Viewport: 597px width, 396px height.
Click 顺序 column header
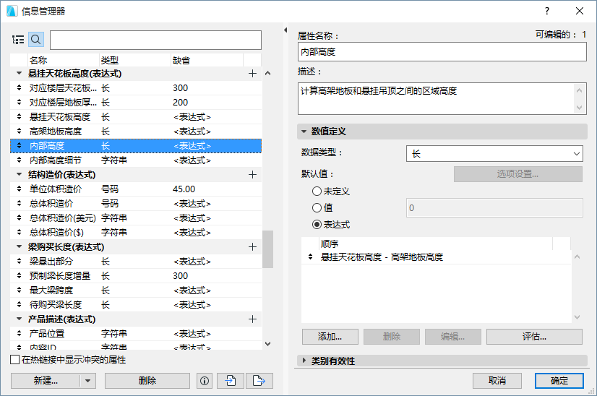point(436,244)
